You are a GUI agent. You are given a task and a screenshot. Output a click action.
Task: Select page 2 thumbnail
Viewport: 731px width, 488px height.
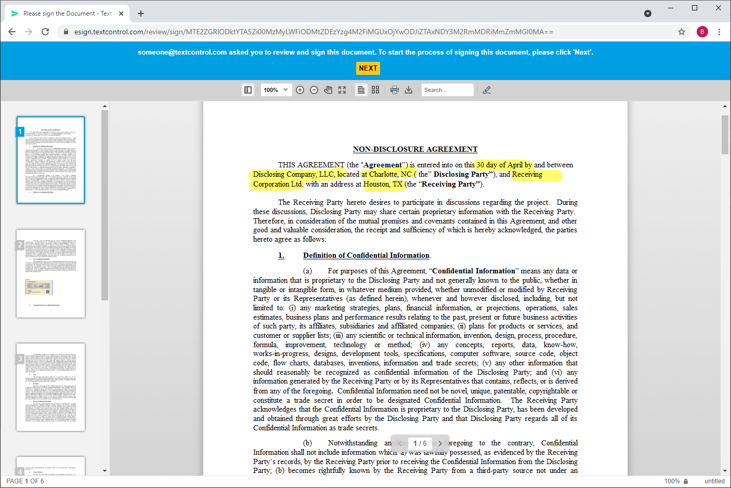tap(50, 273)
